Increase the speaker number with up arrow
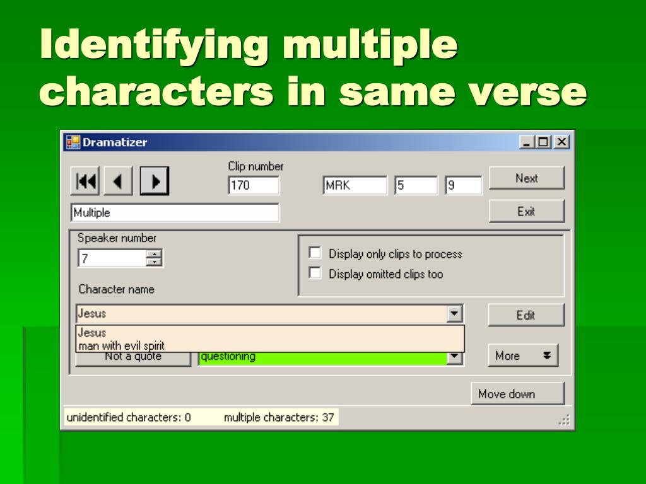646x484 pixels. (x=154, y=254)
